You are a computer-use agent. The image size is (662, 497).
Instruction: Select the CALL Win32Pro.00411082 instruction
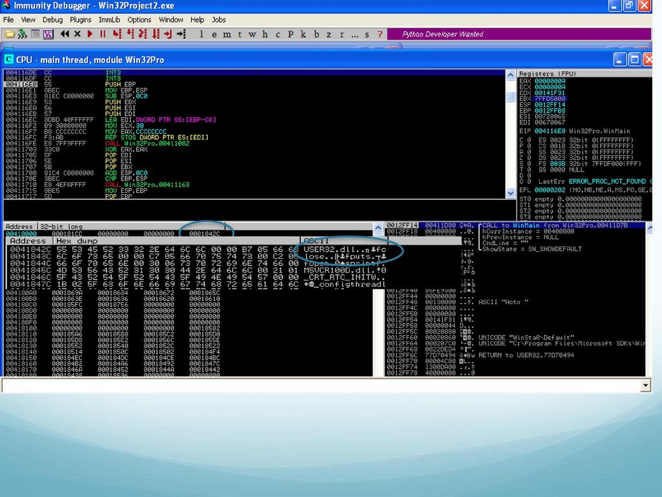pyautogui.click(x=255, y=143)
